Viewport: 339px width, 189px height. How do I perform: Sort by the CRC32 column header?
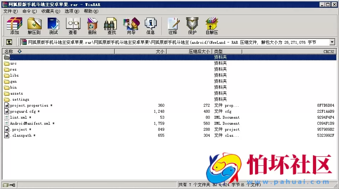[x=289, y=51]
